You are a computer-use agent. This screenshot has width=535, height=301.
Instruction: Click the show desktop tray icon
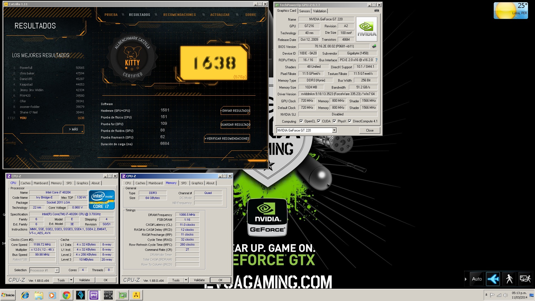[532, 295]
